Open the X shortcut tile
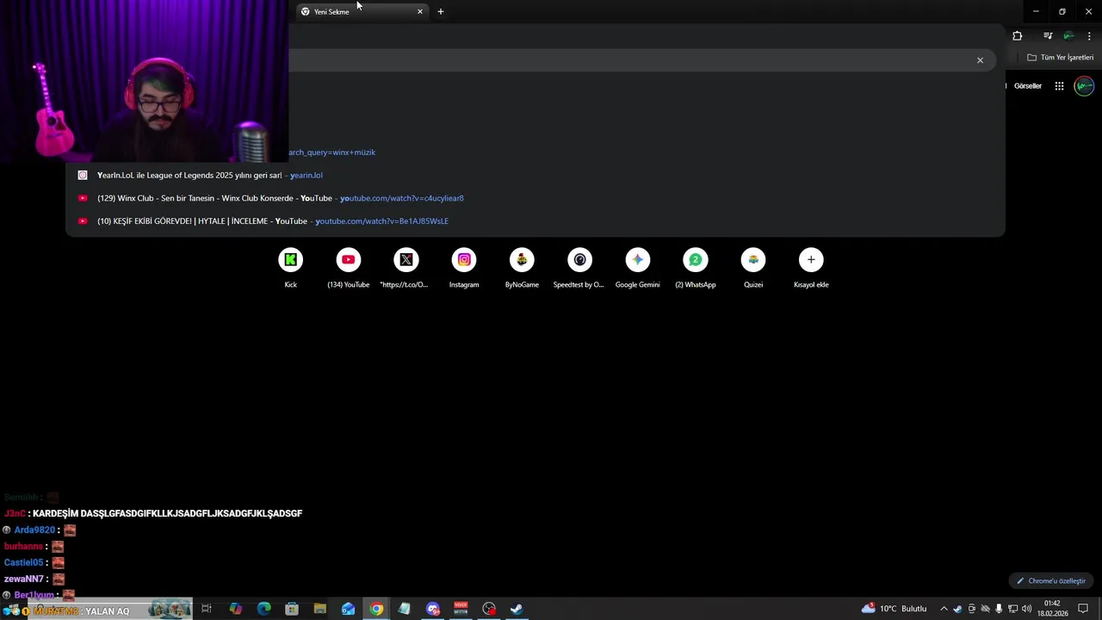The width and height of the screenshot is (1102, 620). pos(406,268)
